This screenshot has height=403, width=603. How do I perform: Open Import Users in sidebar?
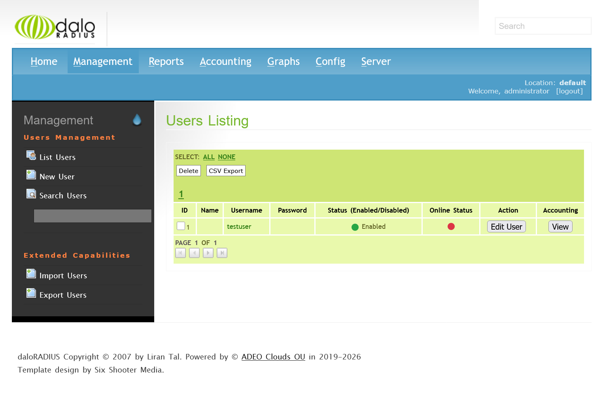[x=63, y=276]
